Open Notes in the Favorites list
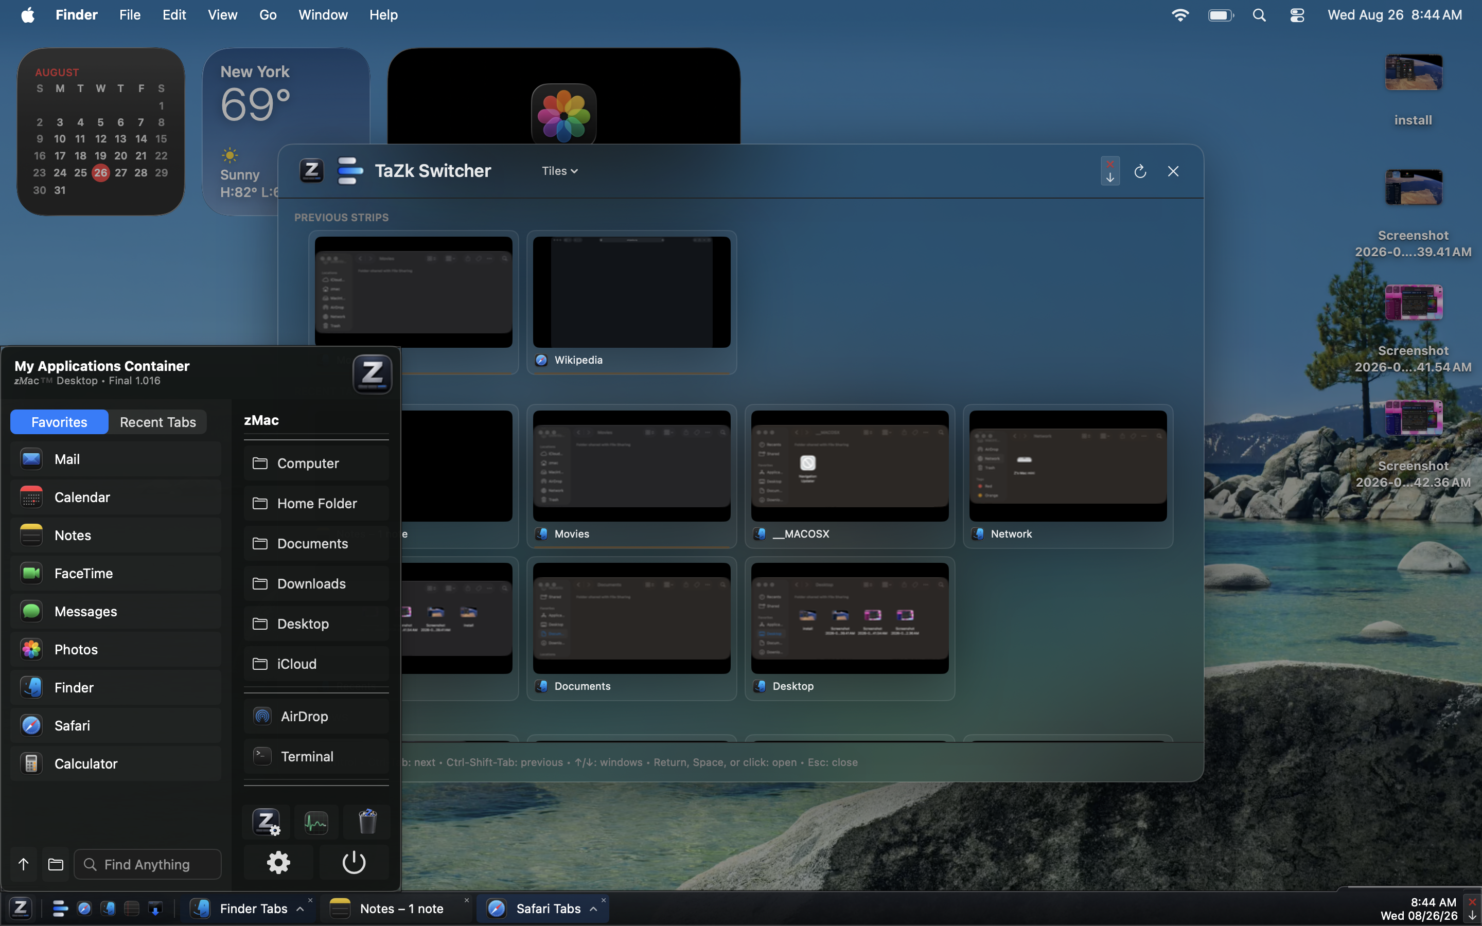Viewport: 1482px width, 926px height. click(x=116, y=535)
